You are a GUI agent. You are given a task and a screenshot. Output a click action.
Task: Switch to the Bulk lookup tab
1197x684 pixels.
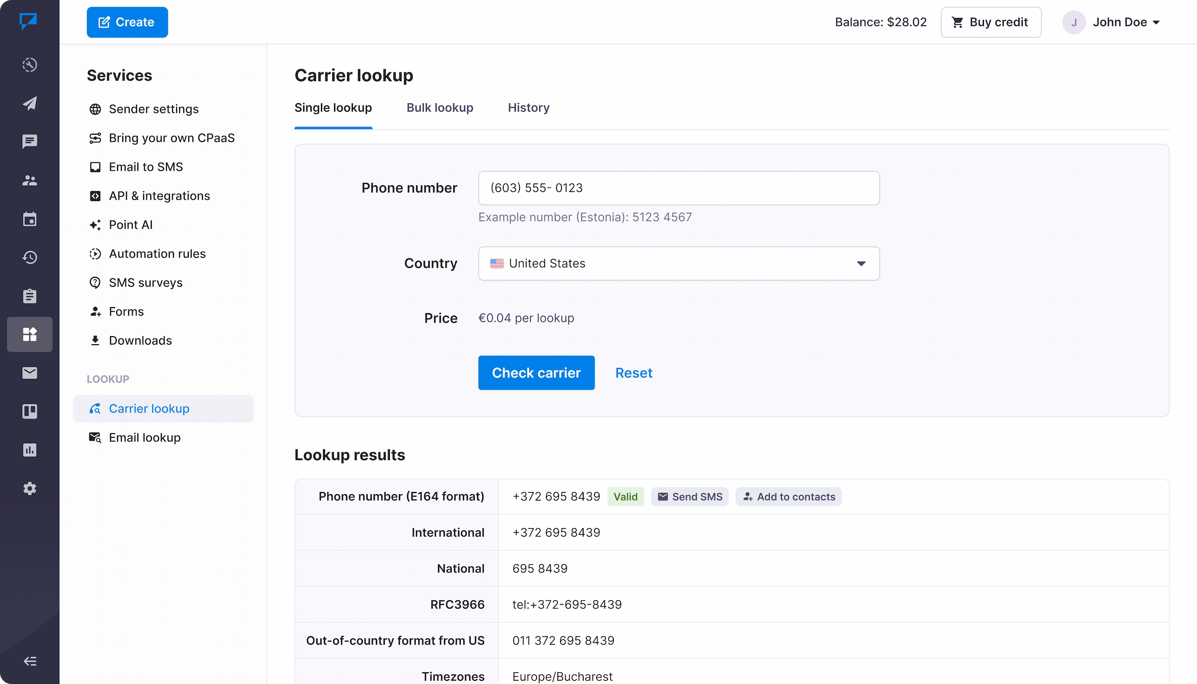(440, 108)
